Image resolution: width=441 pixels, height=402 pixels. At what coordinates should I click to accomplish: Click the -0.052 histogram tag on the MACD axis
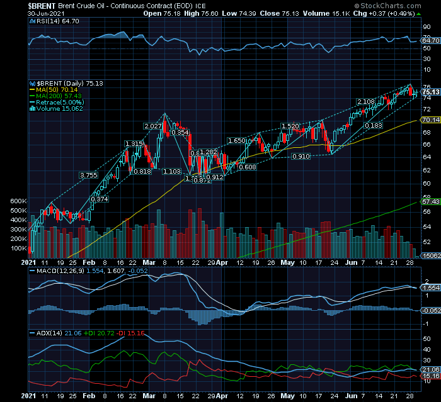430,310
